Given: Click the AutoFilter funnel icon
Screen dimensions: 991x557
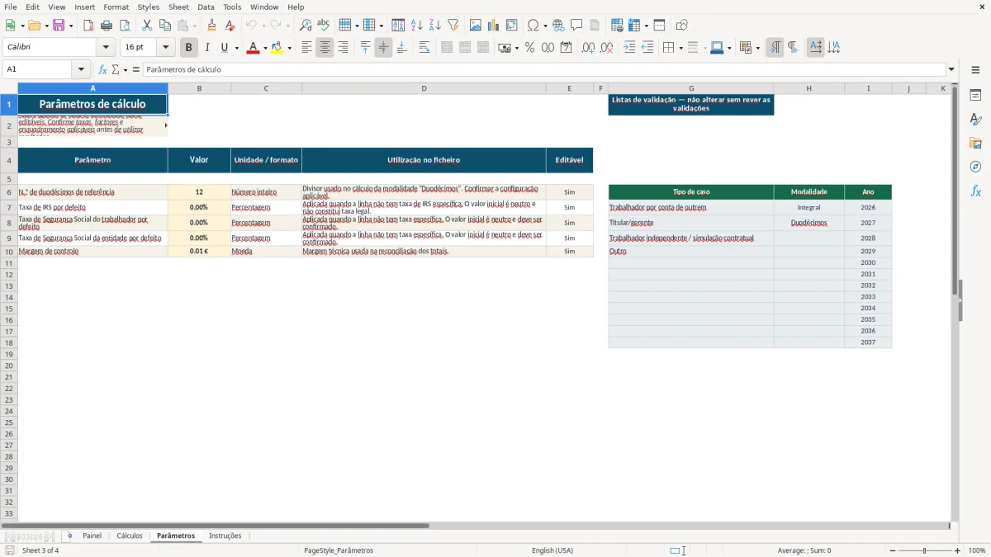Looking at the screenshot, I should [x=453, y=26].
